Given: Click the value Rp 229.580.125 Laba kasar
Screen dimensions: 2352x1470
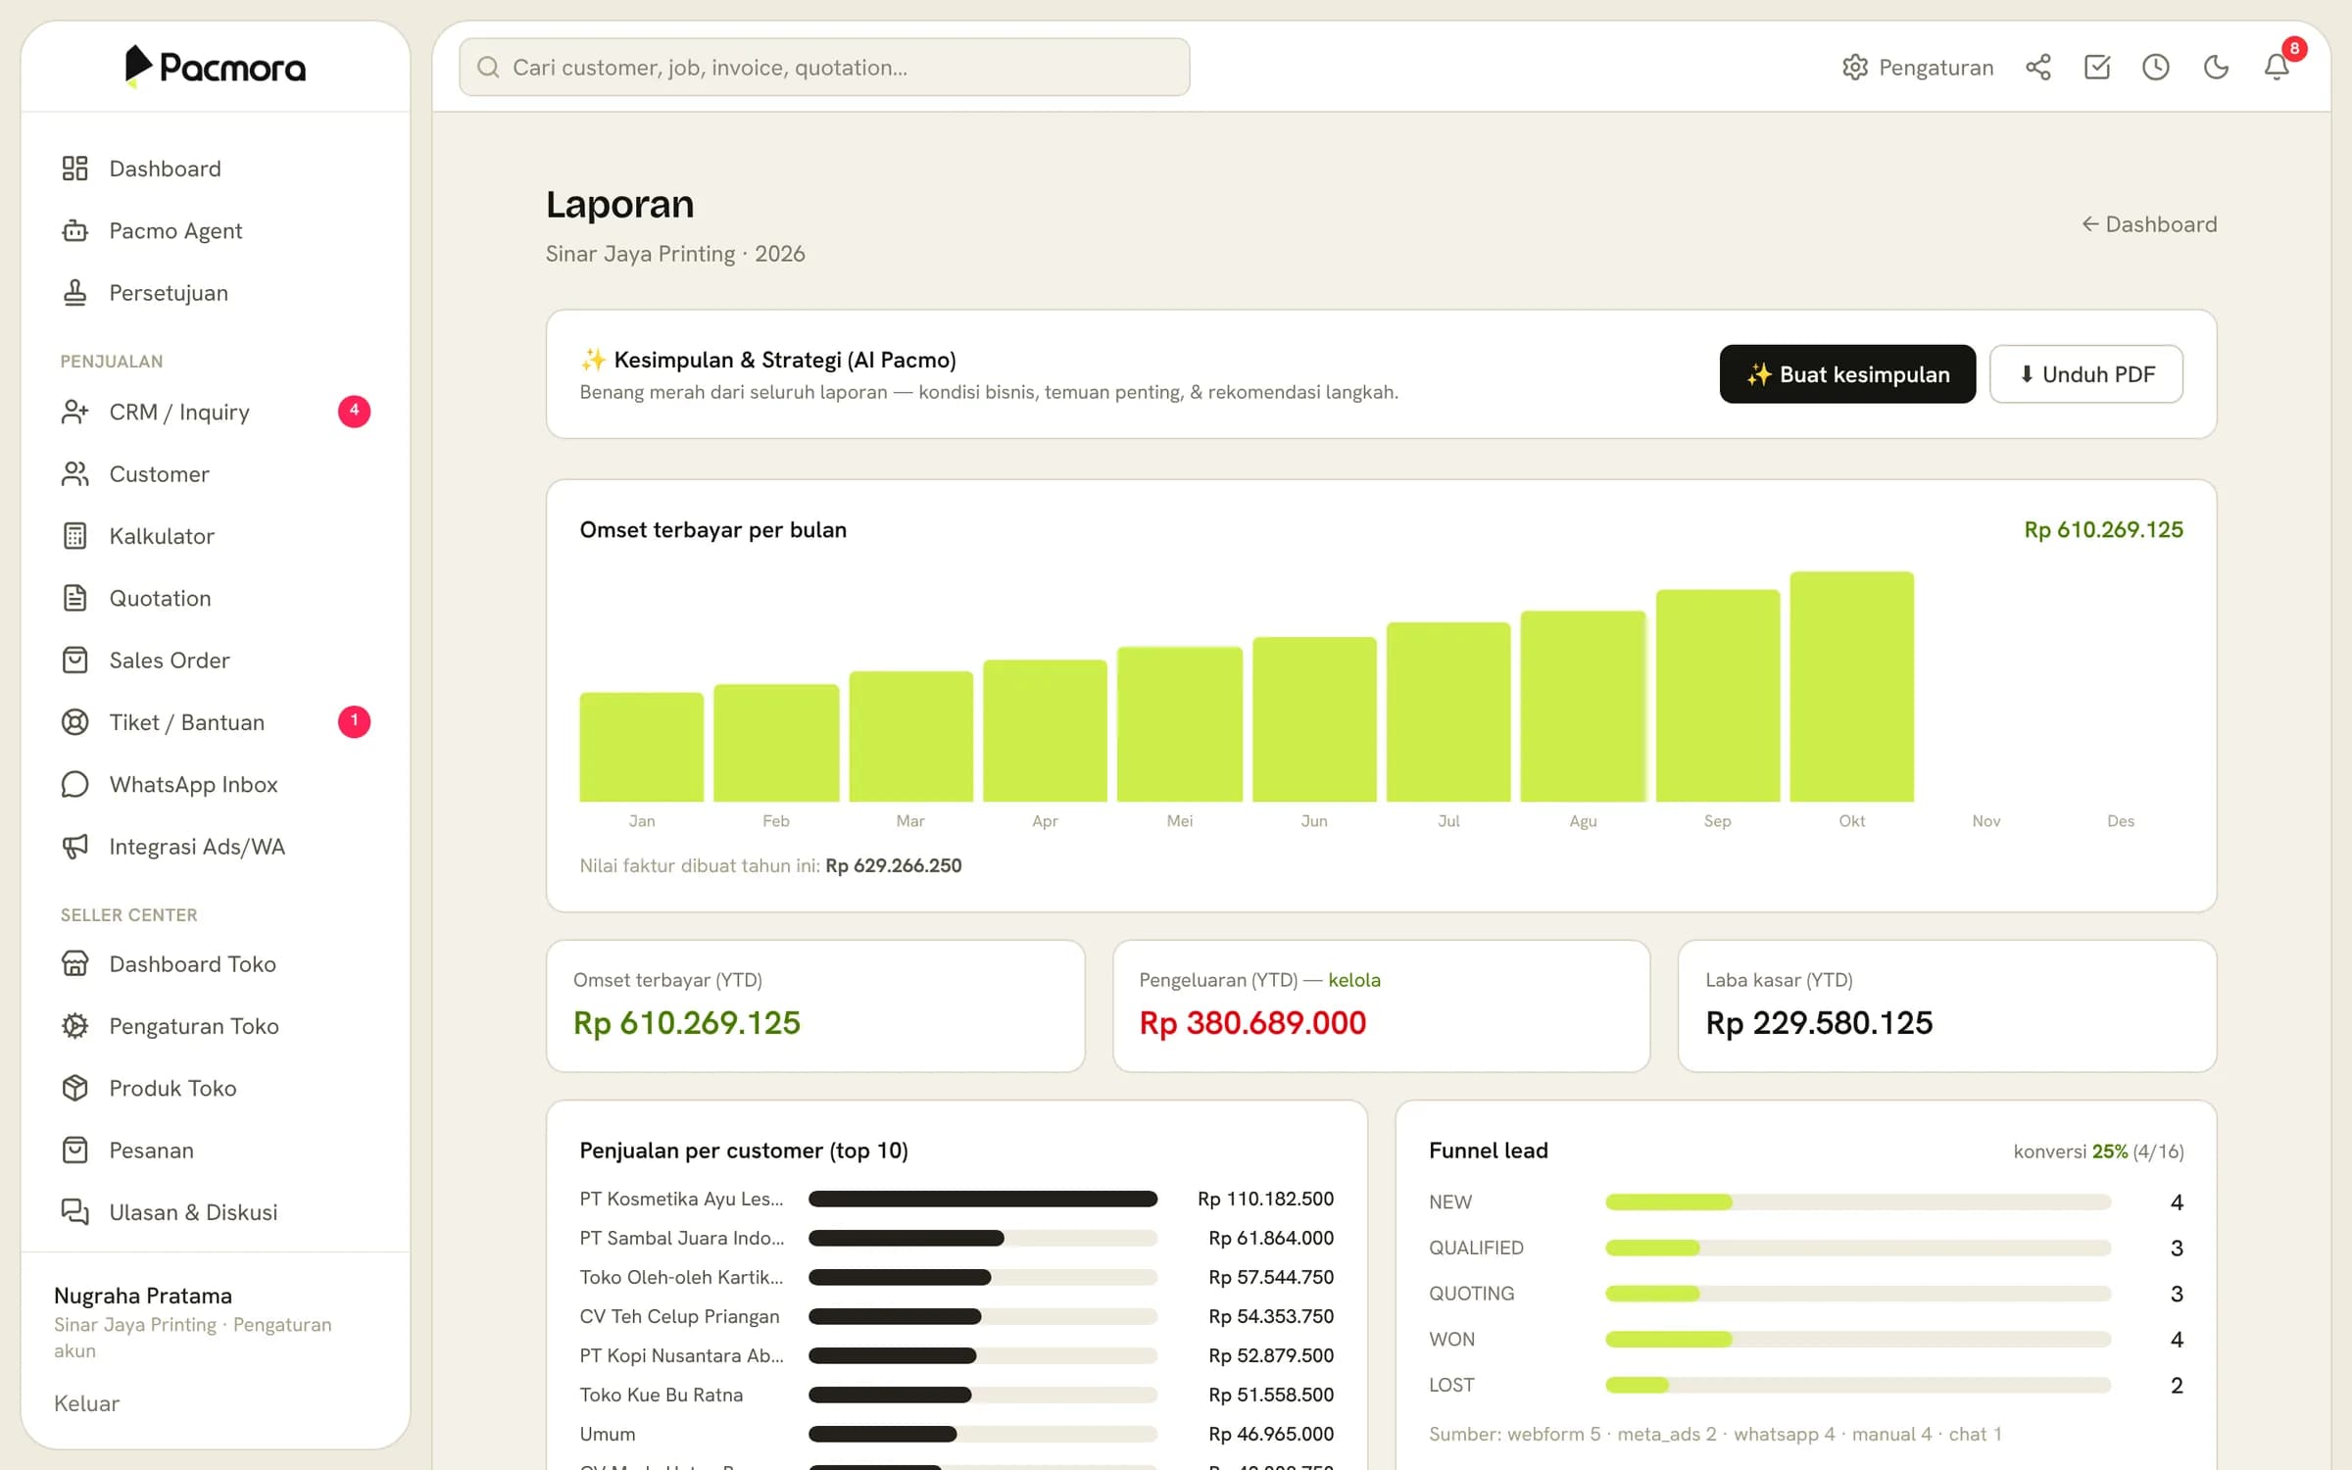Looking at the screenshot, I should tap(1819, 1023).
